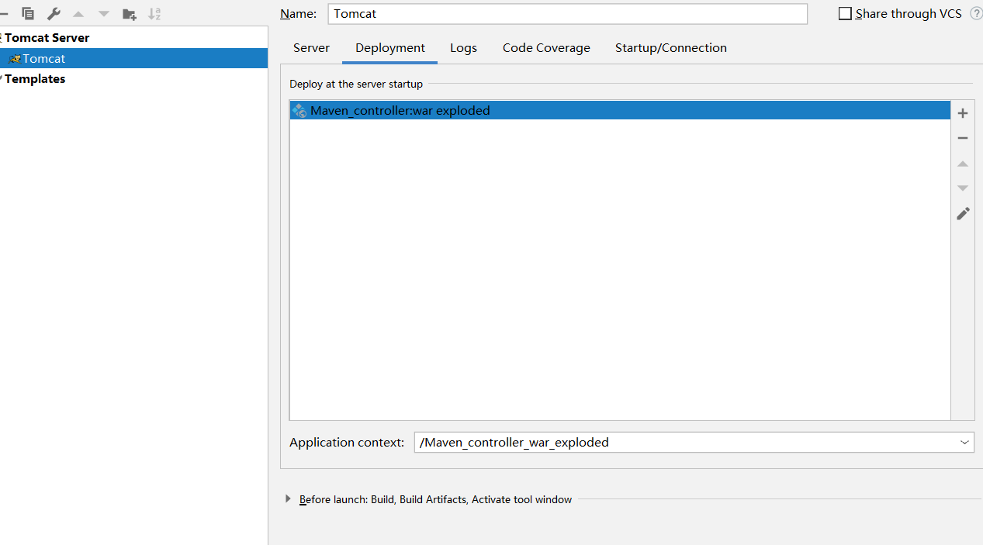The height and width of the screenshot is (545, 983).
Task: Select Maven_controller:war exploded artifact row
Action: (x=620, y=110)
